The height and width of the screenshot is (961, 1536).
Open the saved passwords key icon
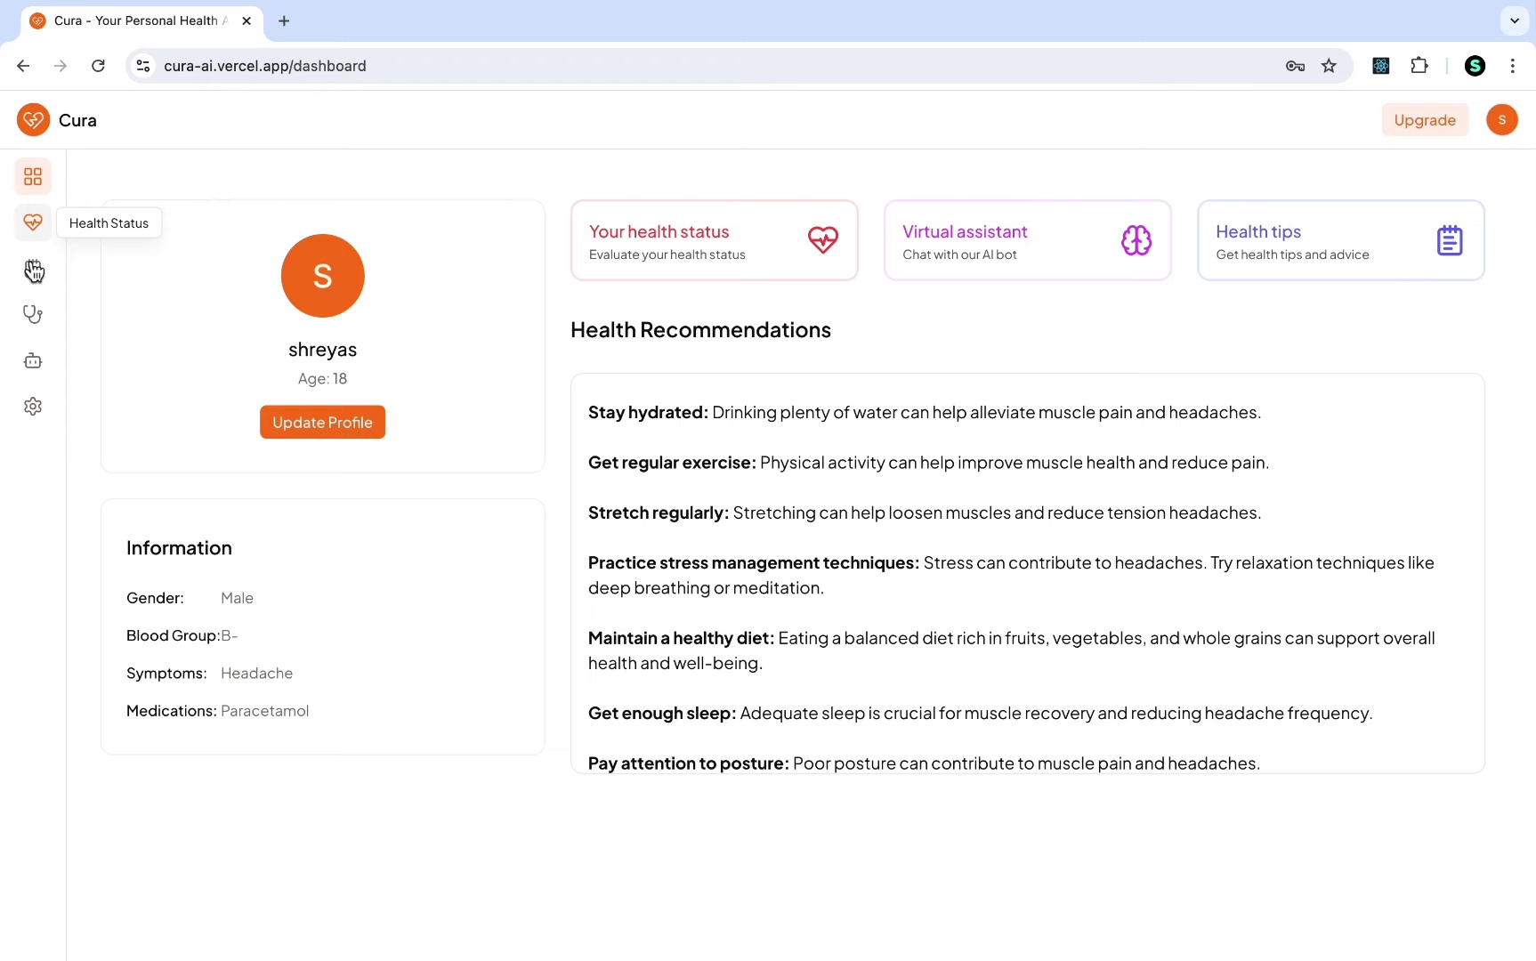1295,66
